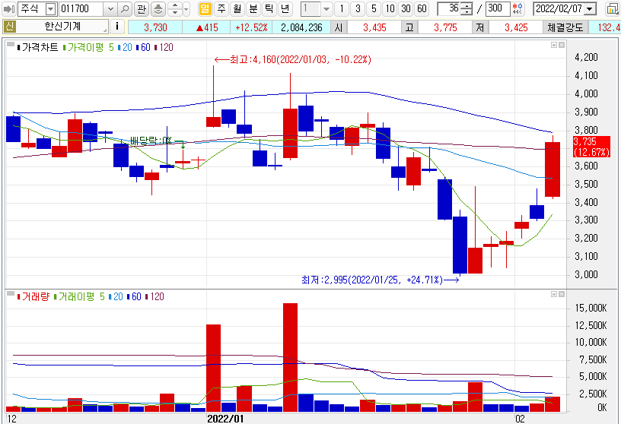Click the 배당락:0% dividend marker label

pos(151,141)
